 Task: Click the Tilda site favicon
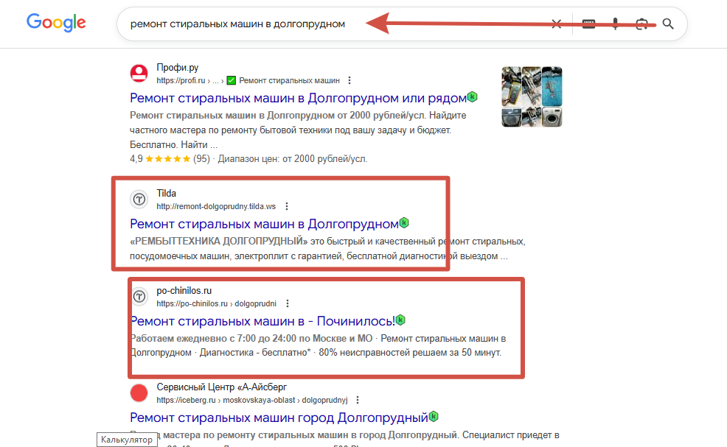coord(139,199)
